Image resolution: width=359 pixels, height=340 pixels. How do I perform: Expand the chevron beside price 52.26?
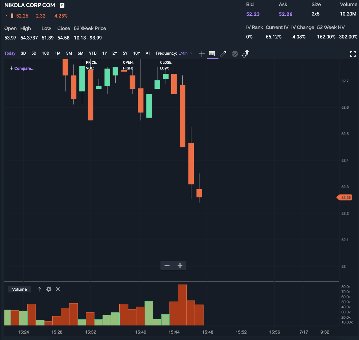pyautogui.click(x=6, y=16)
